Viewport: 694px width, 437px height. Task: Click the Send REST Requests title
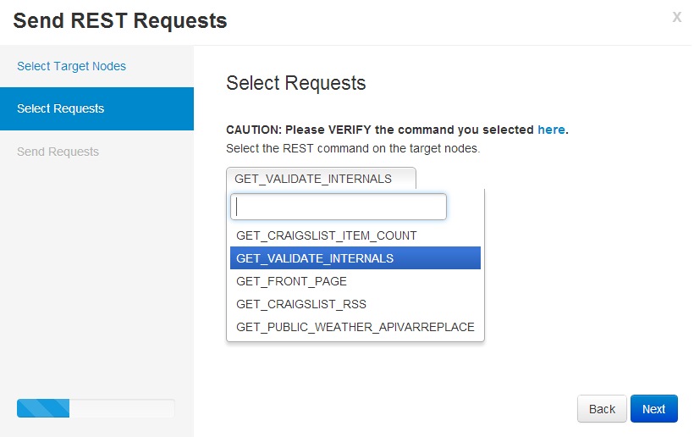120,21
